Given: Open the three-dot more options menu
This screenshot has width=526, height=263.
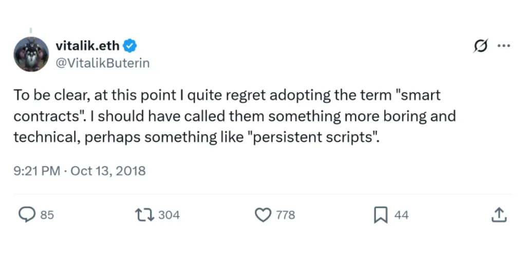Looking at the screenshot, I should (503, 46).
